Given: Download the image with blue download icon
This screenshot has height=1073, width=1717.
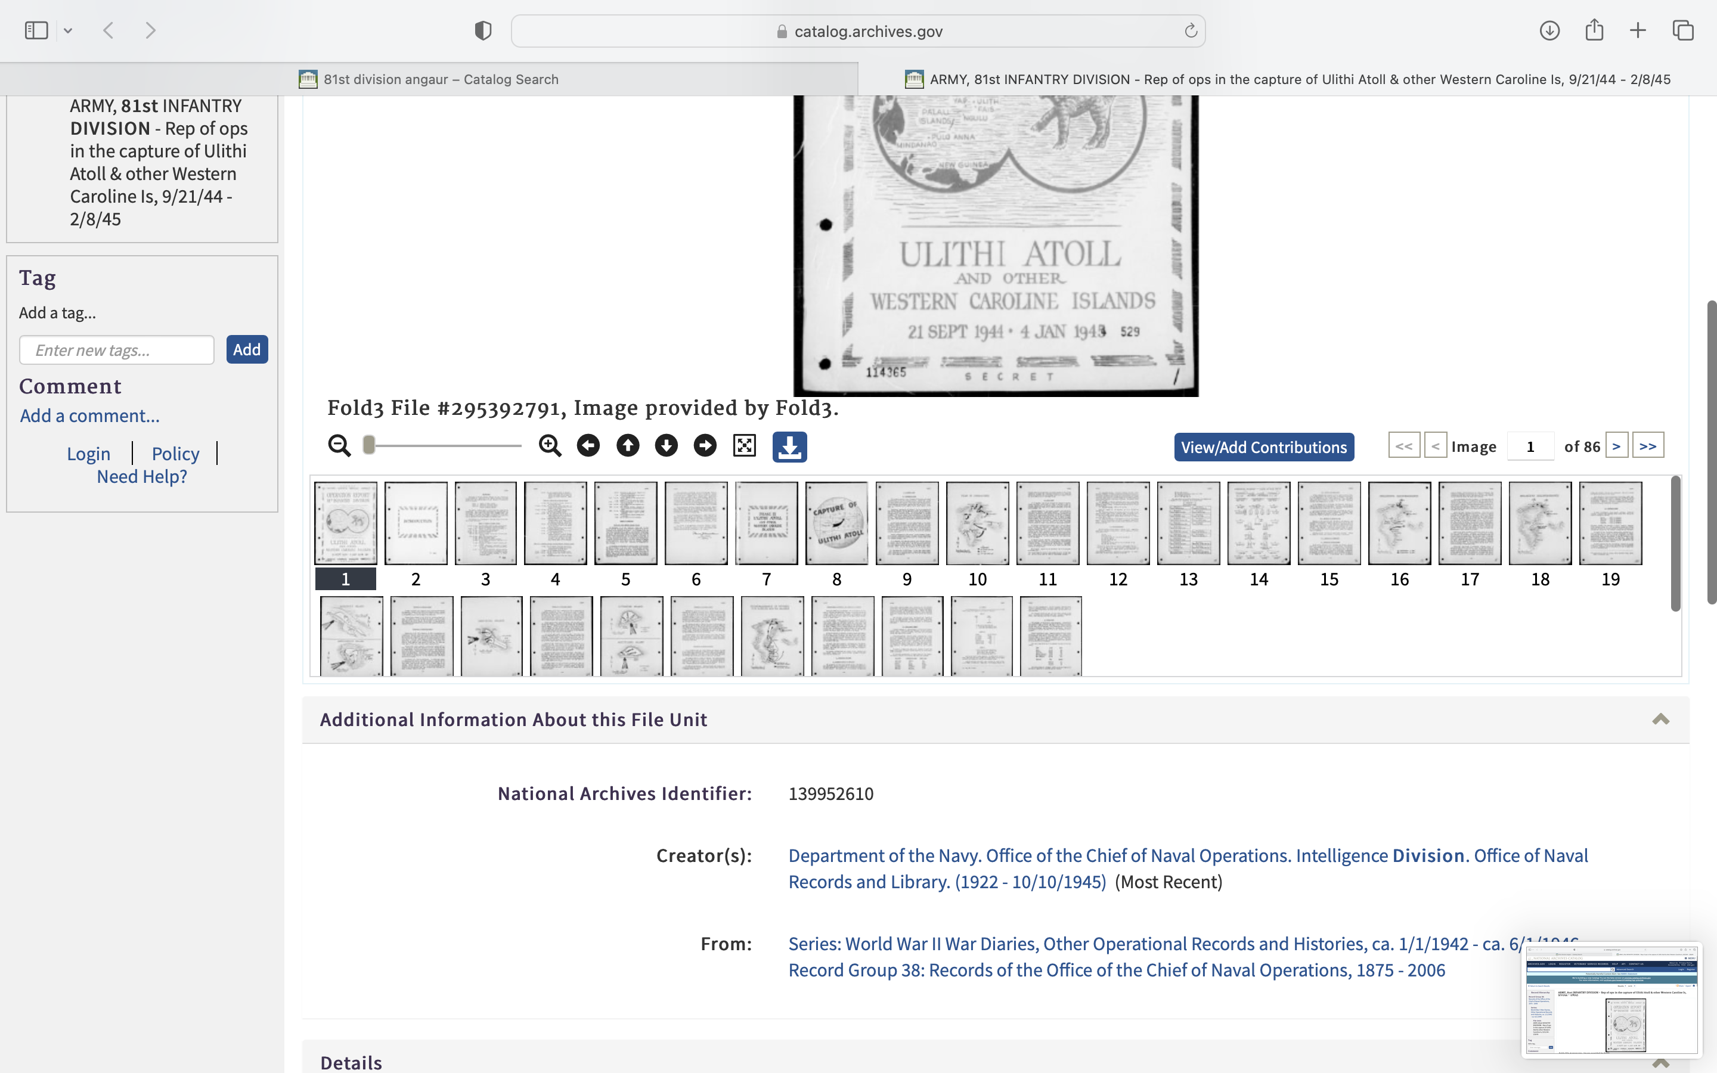Looking at the screenshot, I should pos(790,447).
